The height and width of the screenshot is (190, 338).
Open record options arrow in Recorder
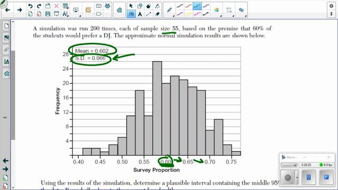click(x=297, y=177)
